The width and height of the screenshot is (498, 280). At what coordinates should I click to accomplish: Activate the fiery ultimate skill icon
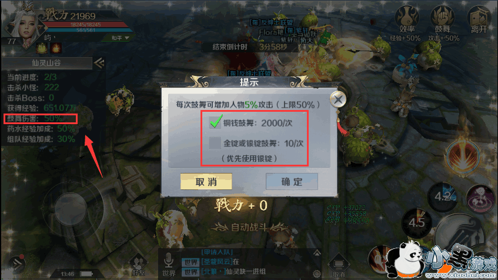[x=464, y=156]
